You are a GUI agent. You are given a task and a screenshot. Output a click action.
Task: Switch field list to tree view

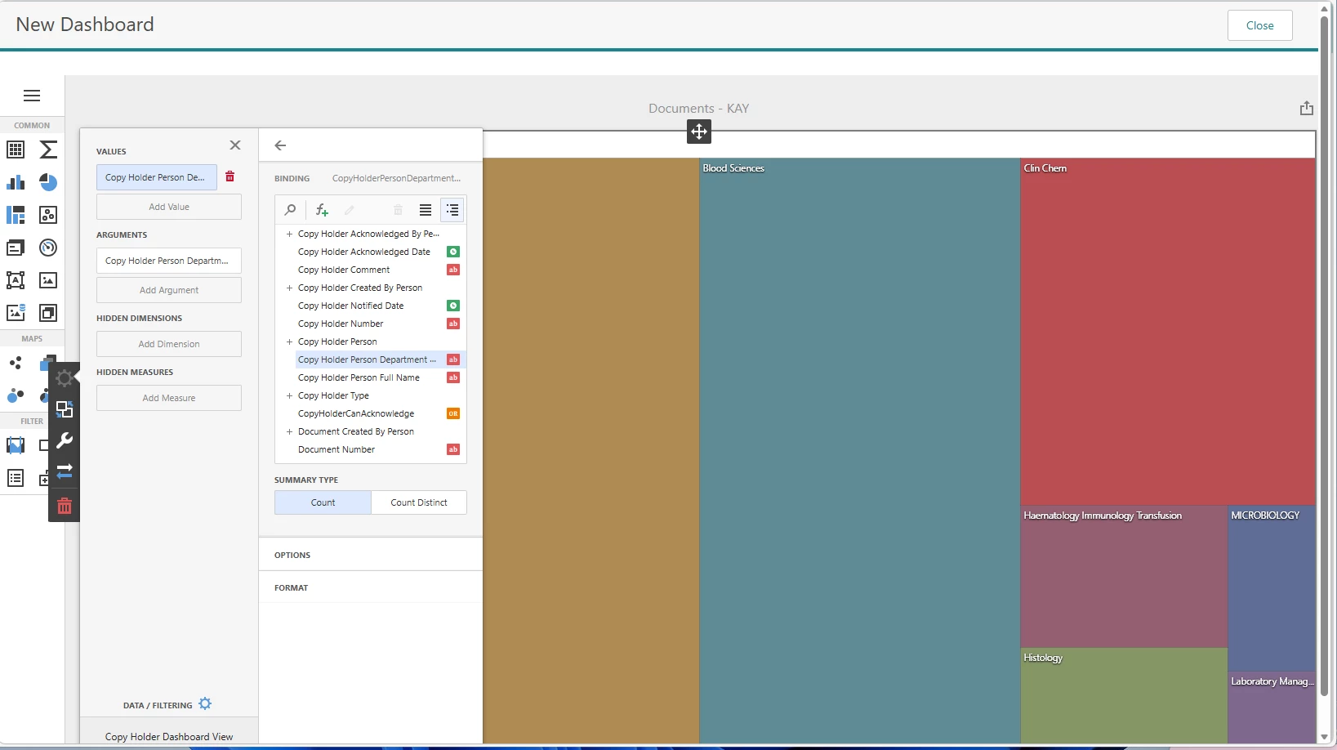tap(452, 210)
